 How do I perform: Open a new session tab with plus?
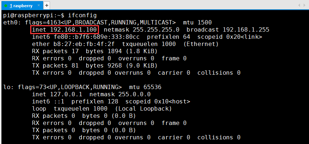(x=46, y=5)
